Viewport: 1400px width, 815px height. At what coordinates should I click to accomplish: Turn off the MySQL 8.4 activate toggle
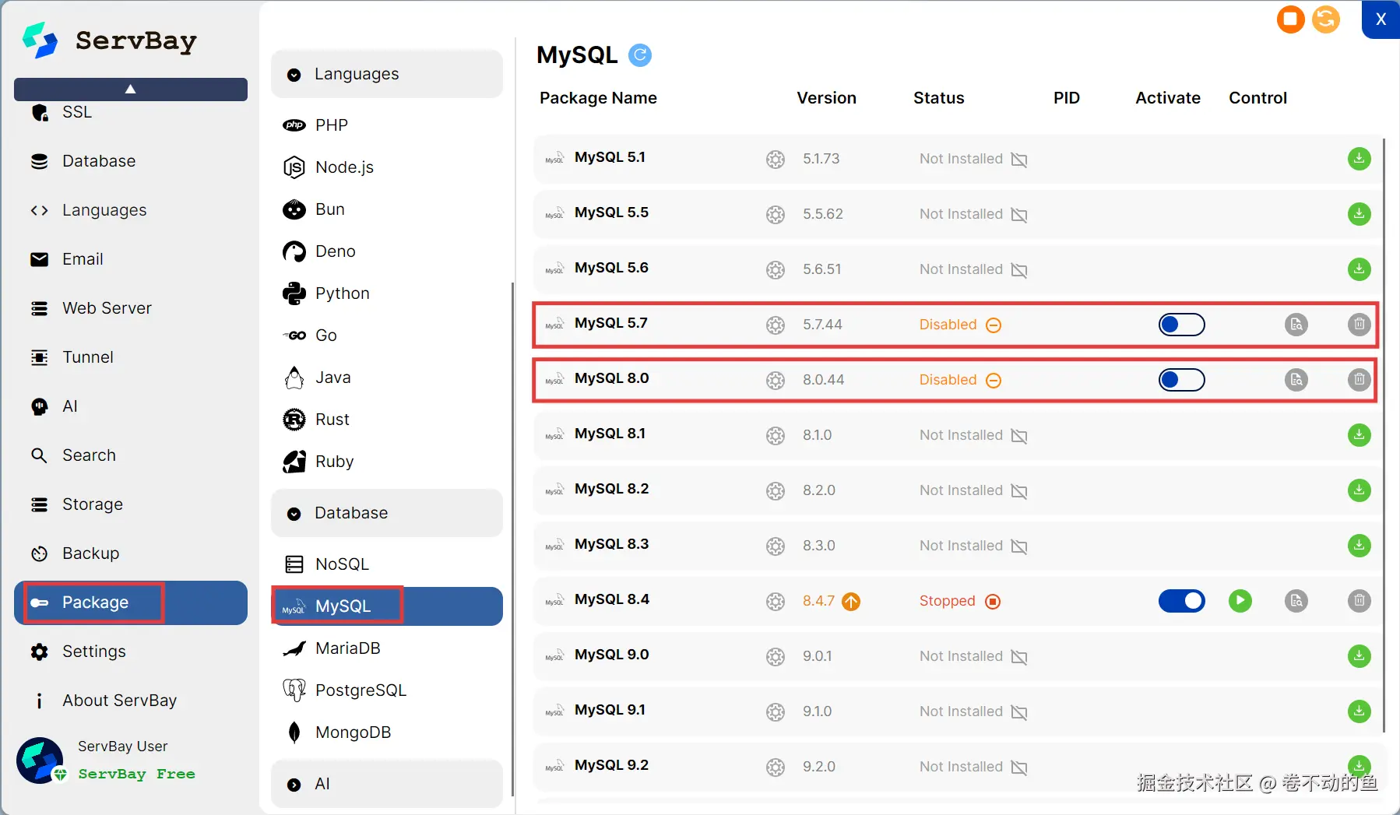click(x=1181, y=601)
